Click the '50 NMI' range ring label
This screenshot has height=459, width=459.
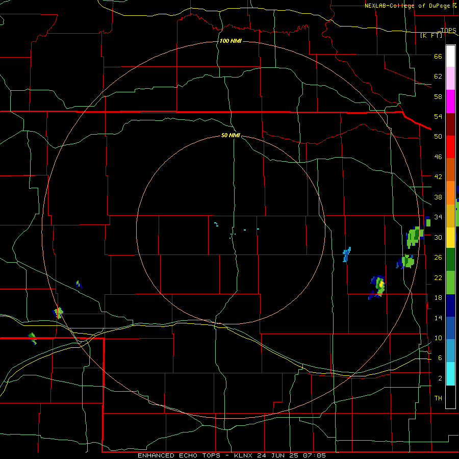pos(231,135)
